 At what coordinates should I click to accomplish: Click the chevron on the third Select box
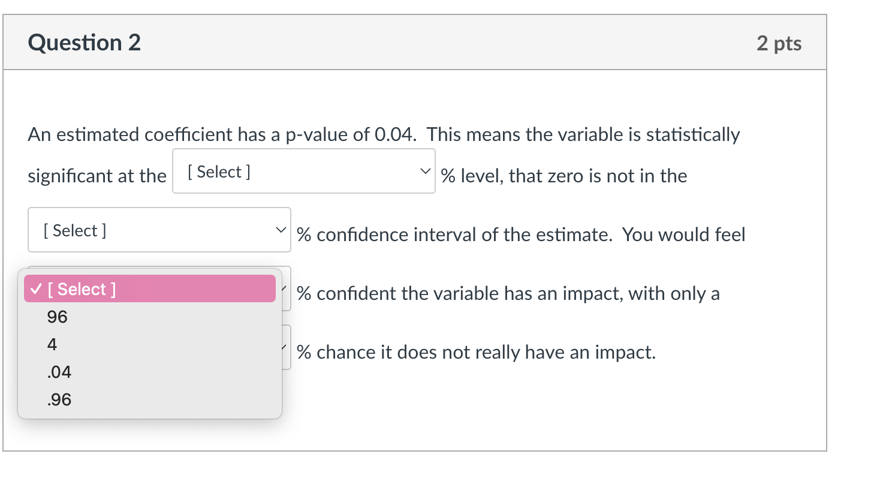(x=285, y=288)
